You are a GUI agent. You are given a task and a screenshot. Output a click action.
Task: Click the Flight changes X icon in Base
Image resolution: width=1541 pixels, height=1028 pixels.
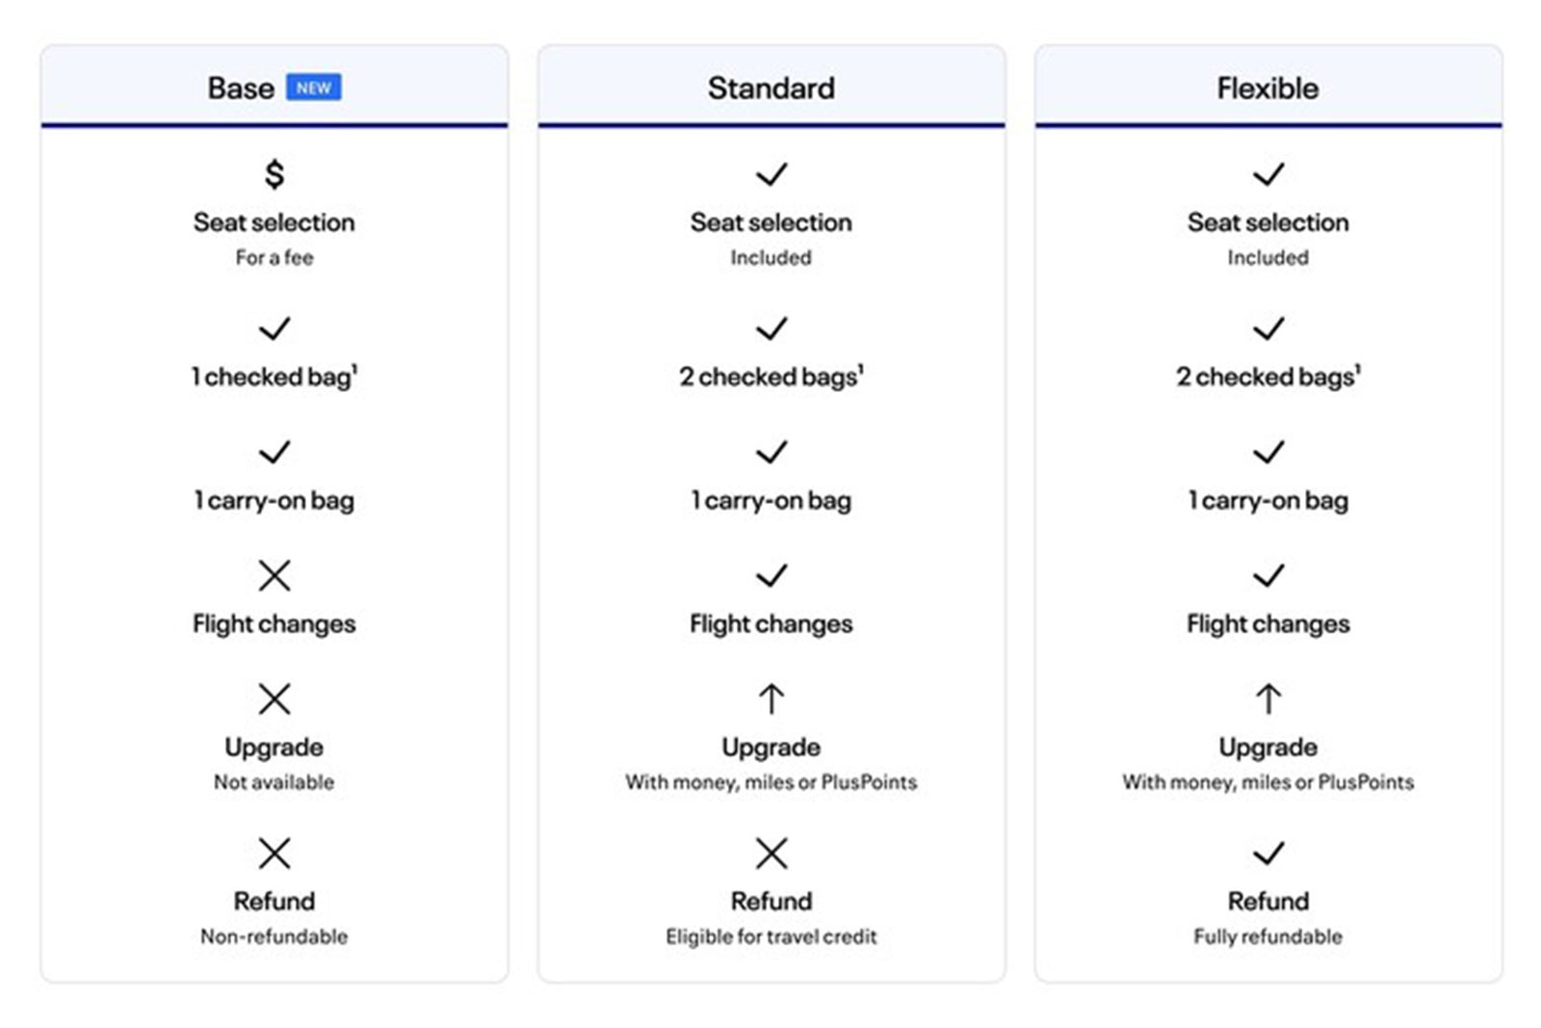click(274, 576)
